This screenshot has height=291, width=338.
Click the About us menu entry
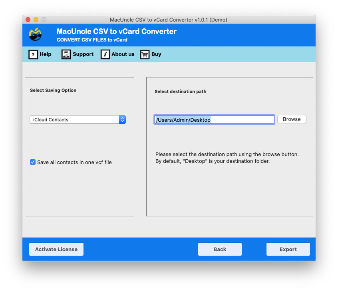(x=123, y=54)
